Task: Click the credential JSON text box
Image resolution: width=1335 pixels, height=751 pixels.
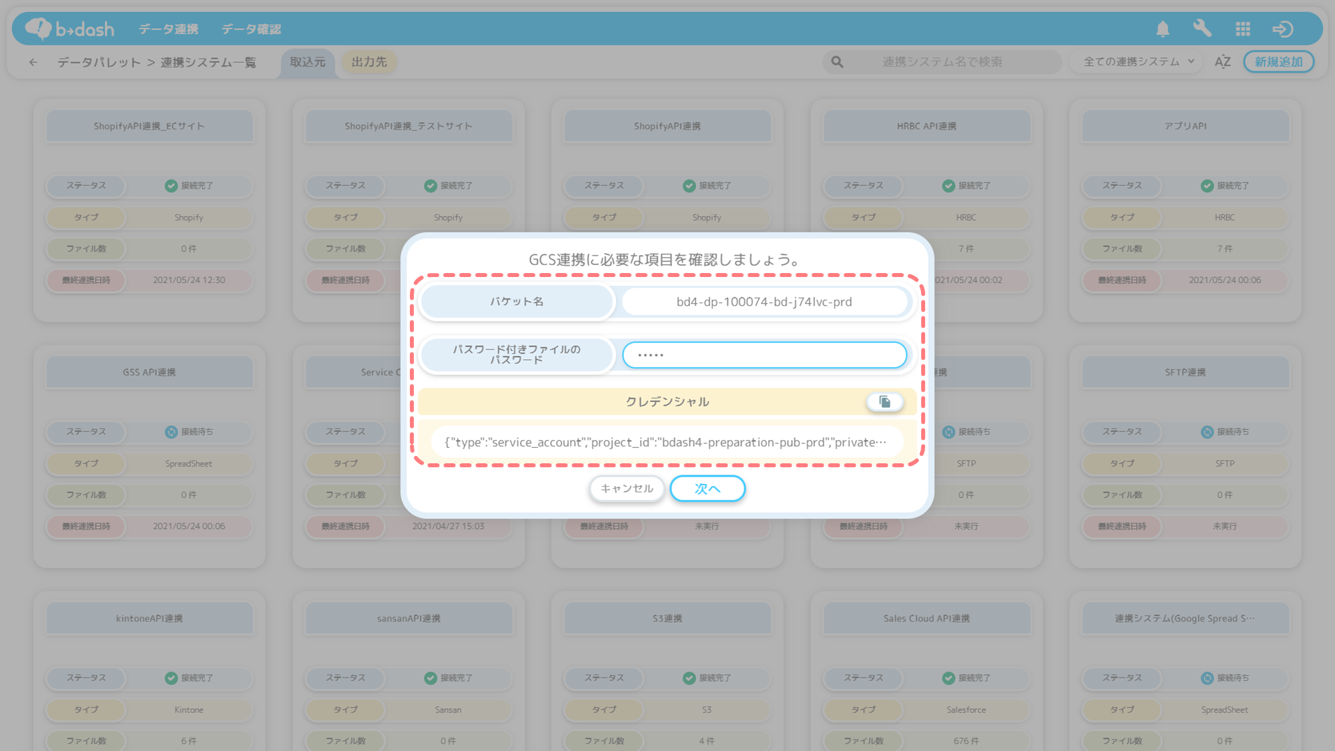Action: click(x=666, y=442)
